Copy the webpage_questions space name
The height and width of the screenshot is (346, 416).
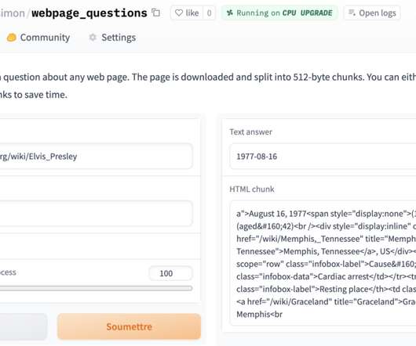pyautogui.click(x=155, y=13)
